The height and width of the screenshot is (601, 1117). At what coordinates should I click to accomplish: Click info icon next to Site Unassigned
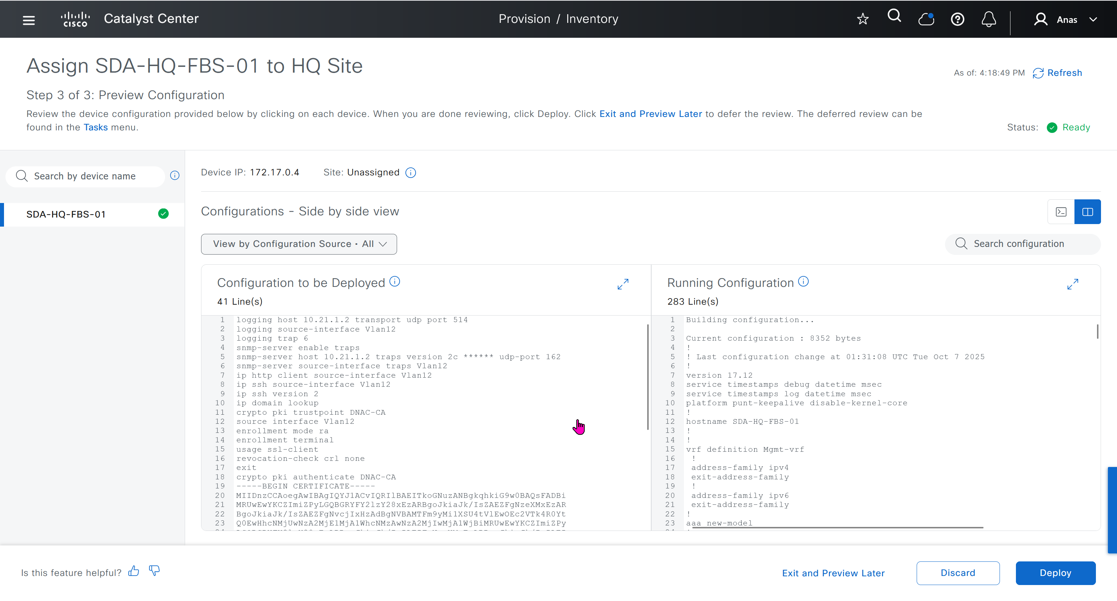[410, 173]
